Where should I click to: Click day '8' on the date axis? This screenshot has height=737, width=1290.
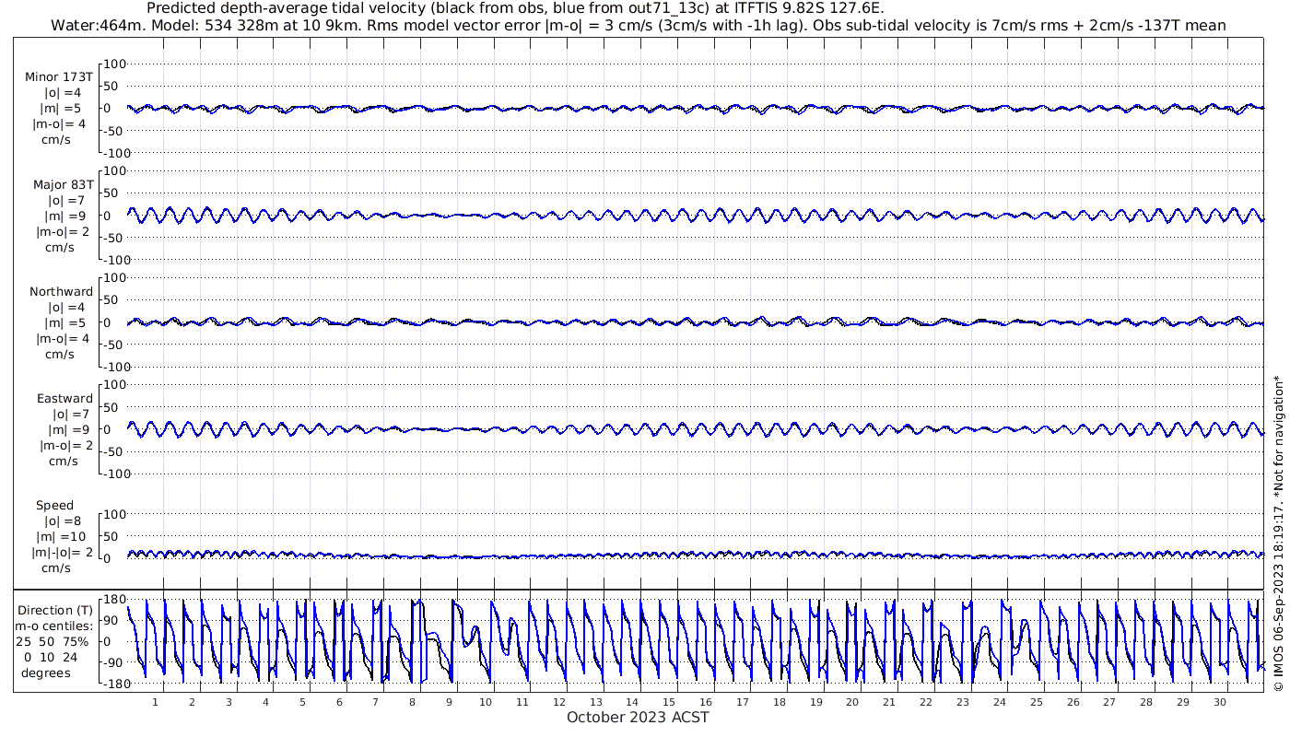tap(412, 702)
